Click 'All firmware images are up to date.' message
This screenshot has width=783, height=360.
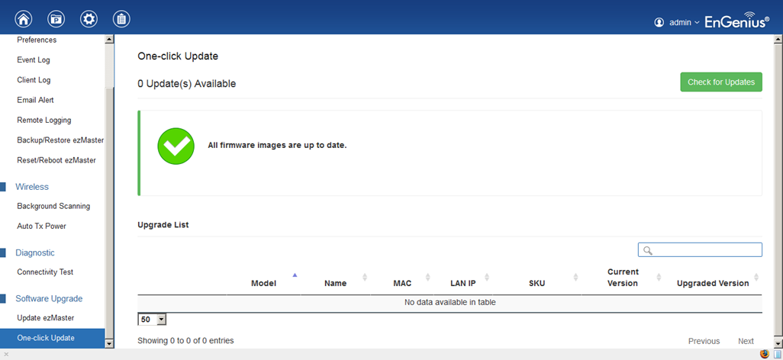click(x=277, y=146)
